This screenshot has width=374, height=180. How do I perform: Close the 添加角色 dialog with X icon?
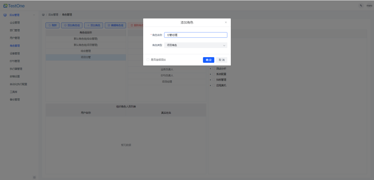click(226, 22)
